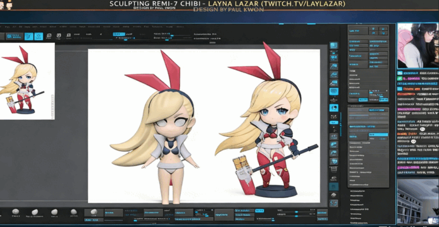439x227 pixels.
Task: Click the large button atop the right panel
Action: [358, 31]
